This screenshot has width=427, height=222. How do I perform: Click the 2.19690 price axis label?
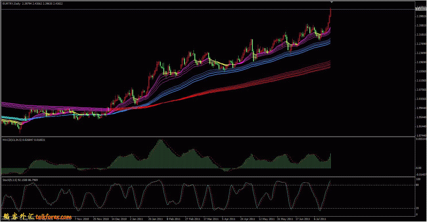coord(421,62)
